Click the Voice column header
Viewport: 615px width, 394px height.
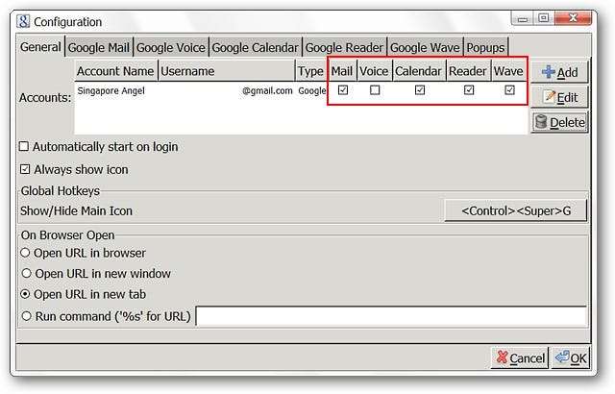point(374,71)
